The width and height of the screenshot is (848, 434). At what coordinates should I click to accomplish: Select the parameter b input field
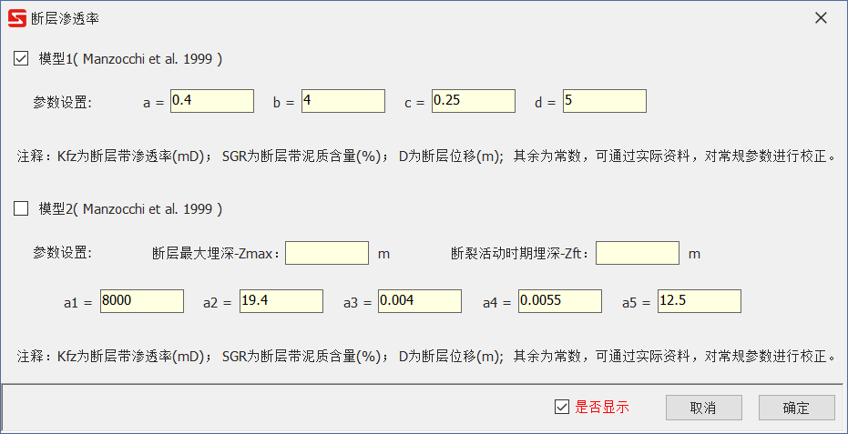pos(343,101)
